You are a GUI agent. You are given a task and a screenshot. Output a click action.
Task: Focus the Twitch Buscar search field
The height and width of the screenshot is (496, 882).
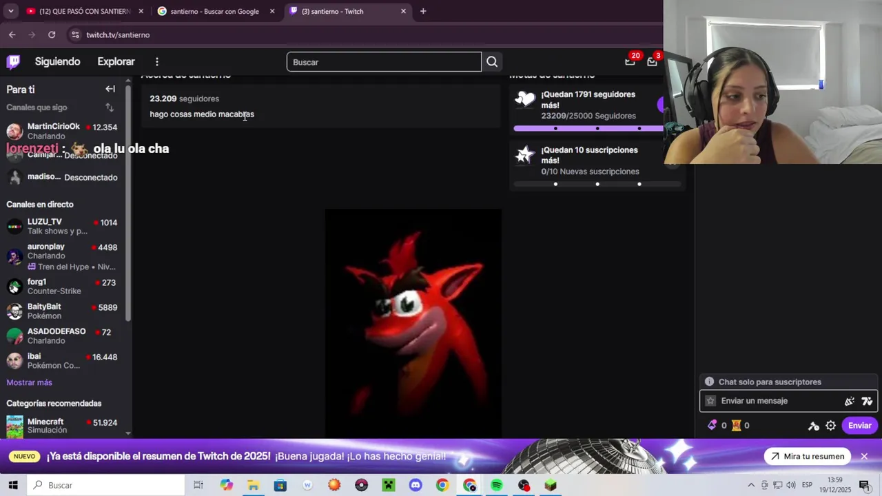pos(384,62)
